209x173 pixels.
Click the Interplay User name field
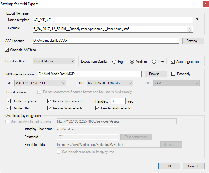point(87,129)
